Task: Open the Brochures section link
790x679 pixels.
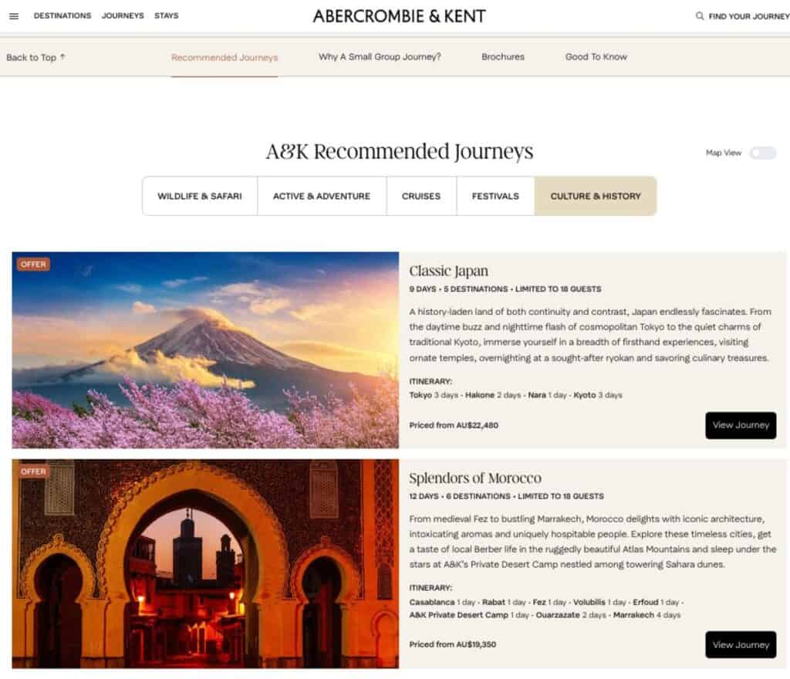Action: pyautogui.click(x=503, y=57)
